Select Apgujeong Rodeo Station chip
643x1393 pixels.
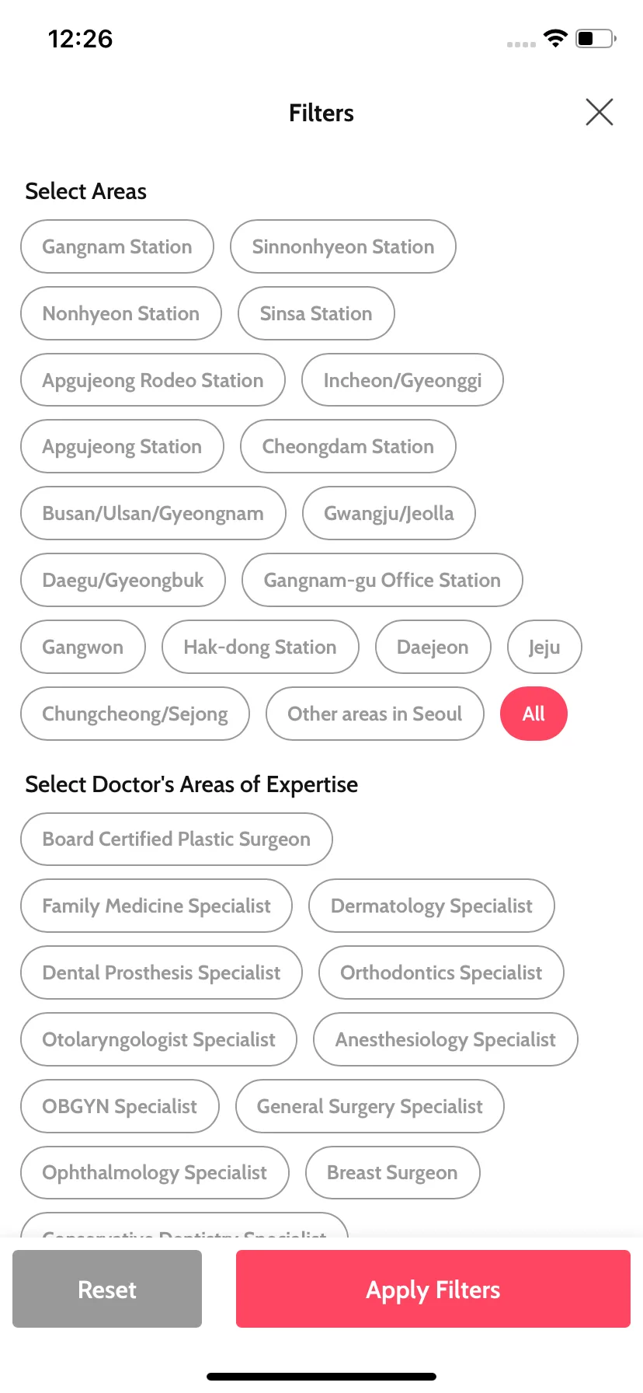(153, 380)
